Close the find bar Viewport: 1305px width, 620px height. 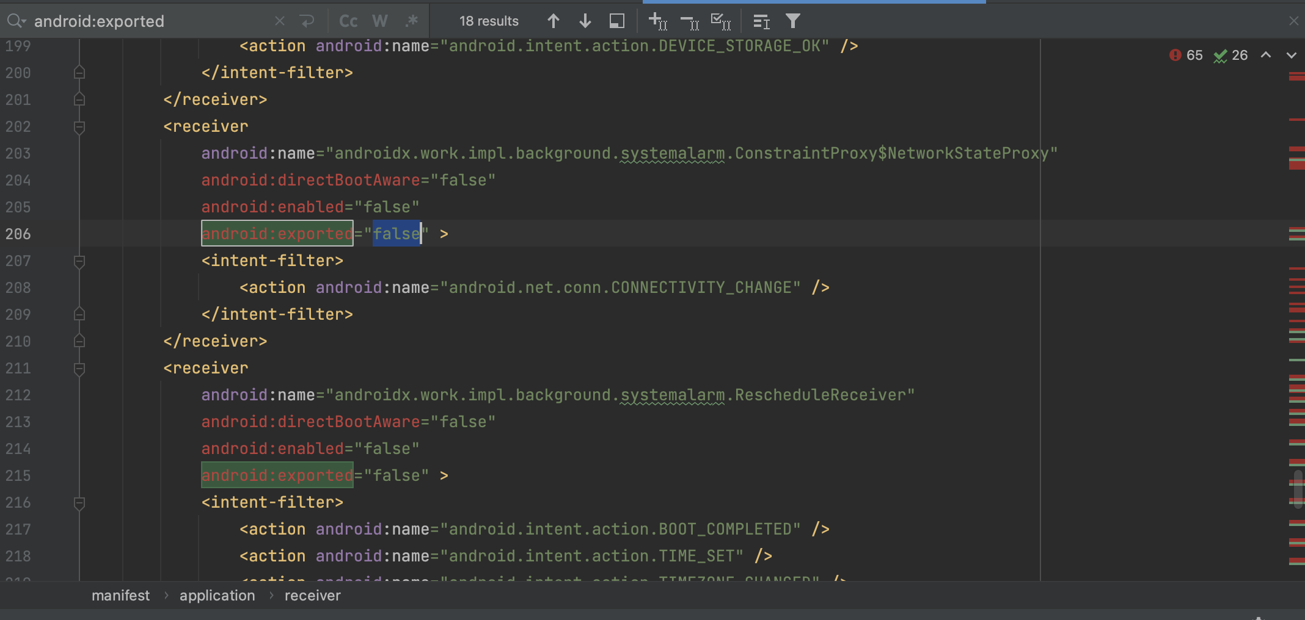coord(1293,21)
